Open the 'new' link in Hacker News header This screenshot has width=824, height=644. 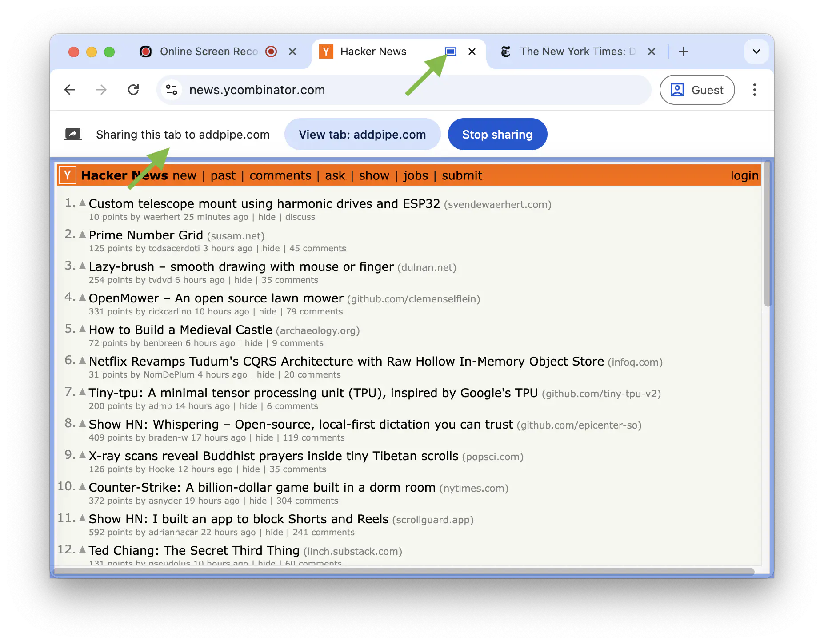184,175
